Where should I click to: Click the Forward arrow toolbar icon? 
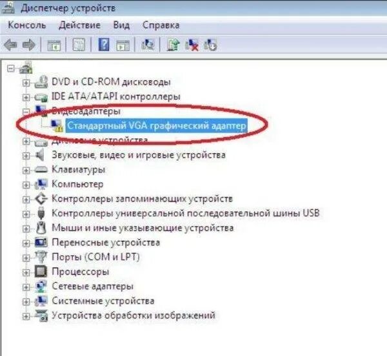click(x=28, y=45)
